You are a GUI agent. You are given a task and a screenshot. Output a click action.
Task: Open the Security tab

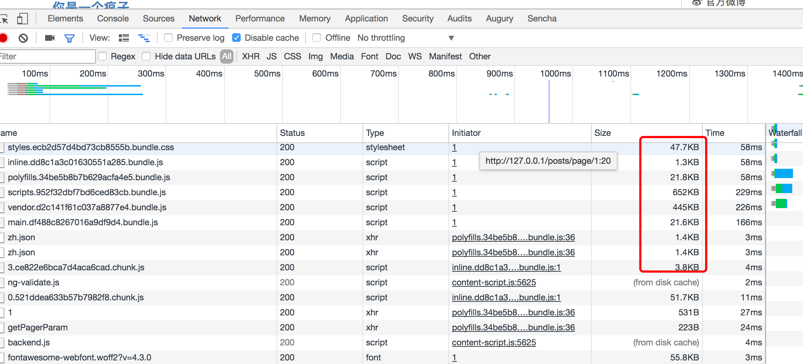(418, 19)
